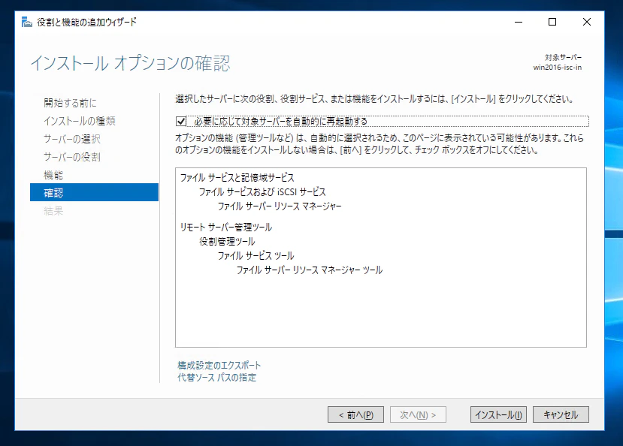Close the 役割と機能の追加ウィザード window
Viewport: 623px width, 446px height.
pyautogui.click(x=587, y=22)
